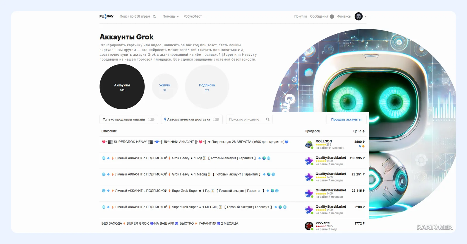Click QualityStarsMarket avatar in the 2208 ₽ row
467x244 pixels.
pos(309,210)
